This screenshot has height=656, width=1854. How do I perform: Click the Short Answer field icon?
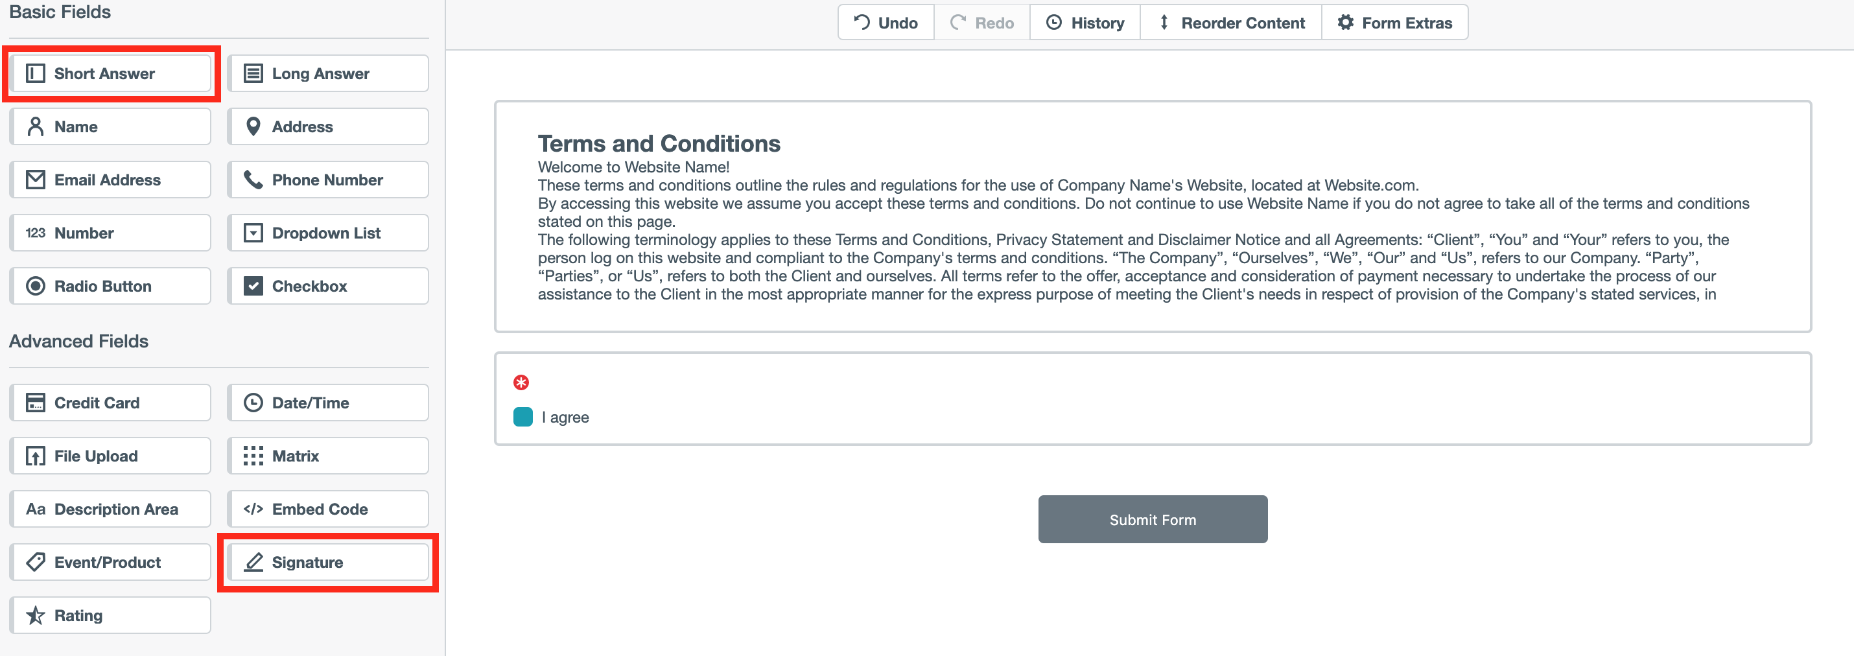[35, 73]
